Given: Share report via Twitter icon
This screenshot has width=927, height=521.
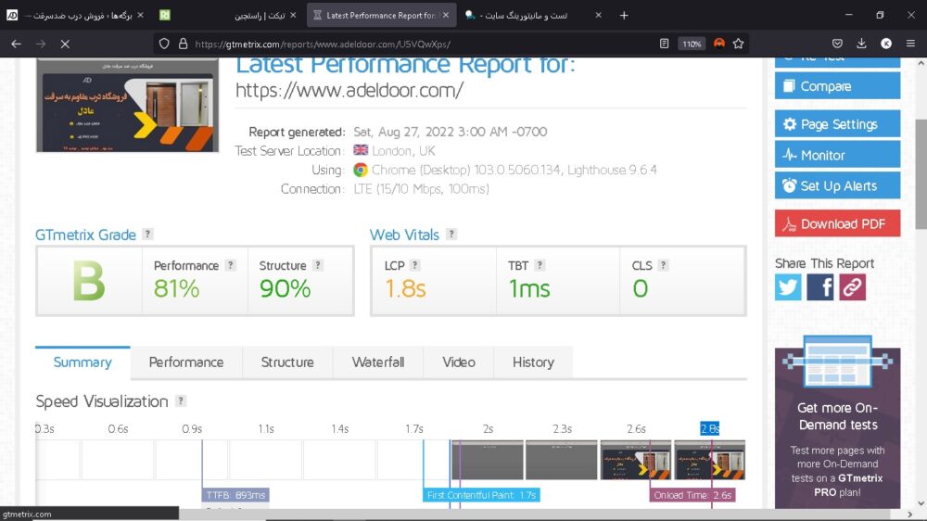Looking at the screenshot, I should [788, 287].
